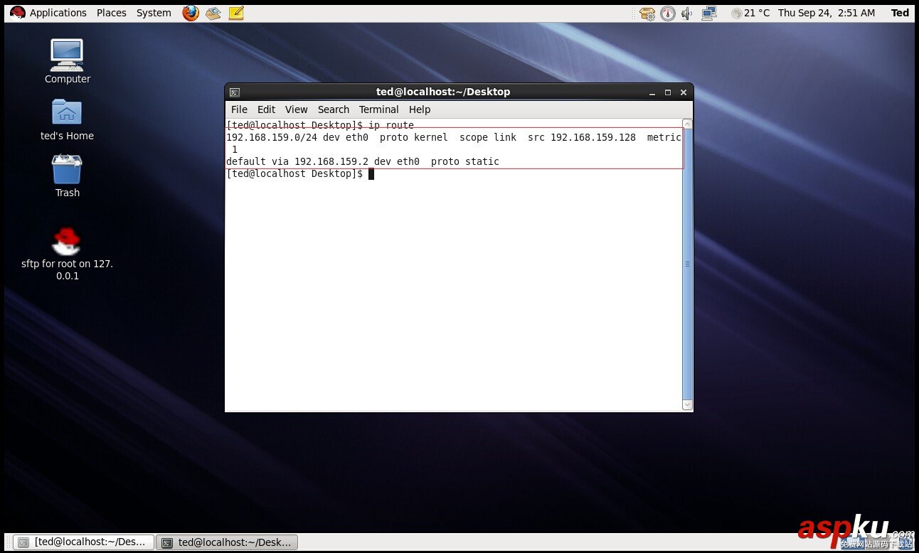Click the terminal window menu icon in titlebar
This screenshot has height=553, width=919.
tap(235, 92)
